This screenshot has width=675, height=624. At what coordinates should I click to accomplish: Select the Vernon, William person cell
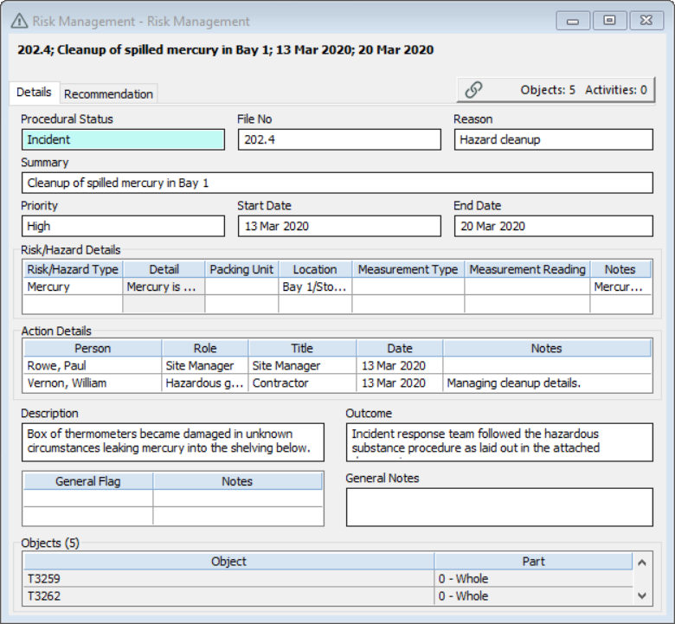(x=93, y=383)
